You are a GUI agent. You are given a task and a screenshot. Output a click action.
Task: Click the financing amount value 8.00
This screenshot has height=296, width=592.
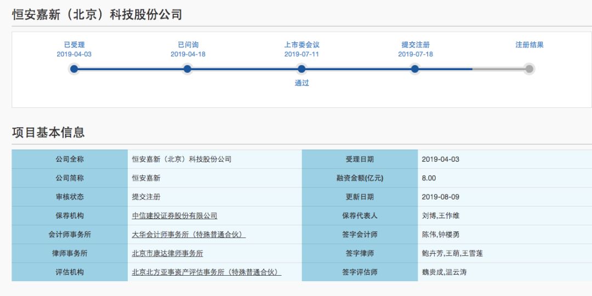click(x=429, y=178)
